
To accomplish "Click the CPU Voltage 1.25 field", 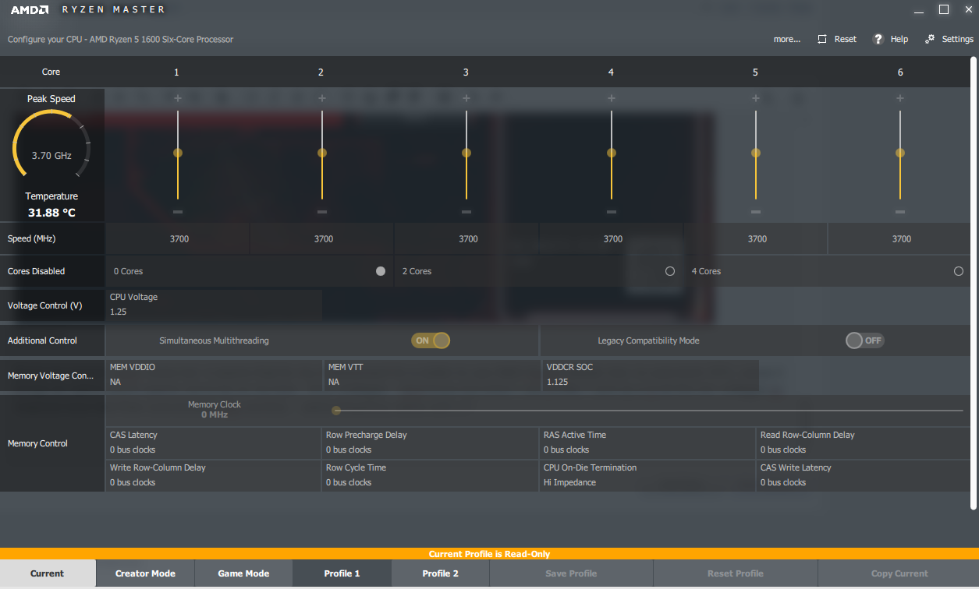I will [x=214, y=305].
